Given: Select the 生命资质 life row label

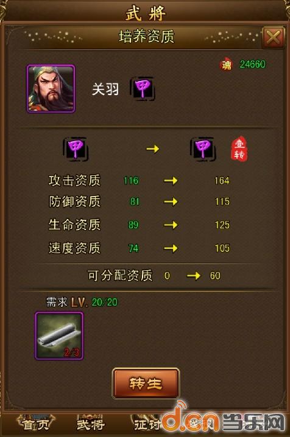Looking at the screenshot, I should pyautogui.click(x=74, y=225).
